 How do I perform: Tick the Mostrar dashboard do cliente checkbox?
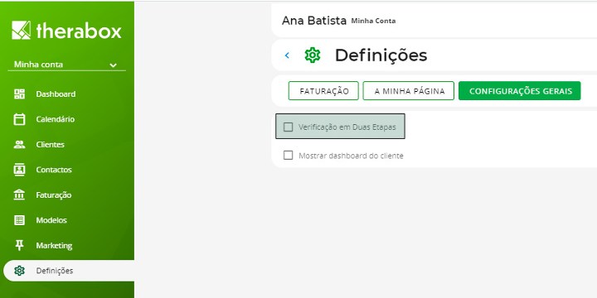click(289, 156)
